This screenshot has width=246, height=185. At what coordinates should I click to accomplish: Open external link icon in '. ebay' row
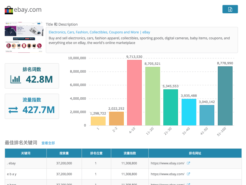(188, 163)
